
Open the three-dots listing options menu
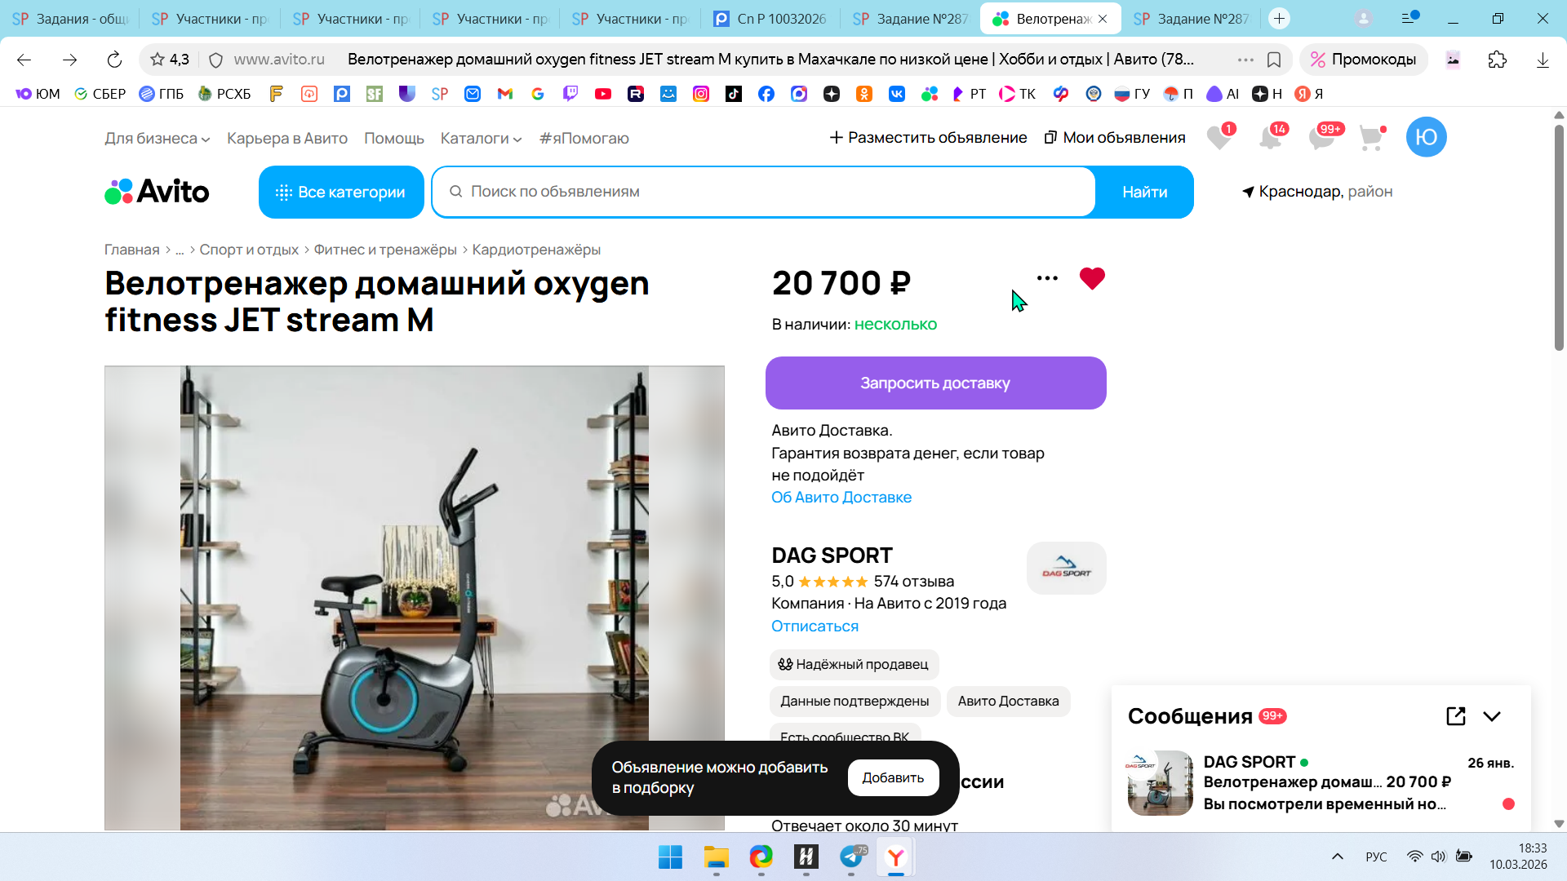(x=1047, y=279)
